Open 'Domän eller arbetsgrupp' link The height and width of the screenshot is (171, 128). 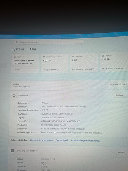point(42,140)
